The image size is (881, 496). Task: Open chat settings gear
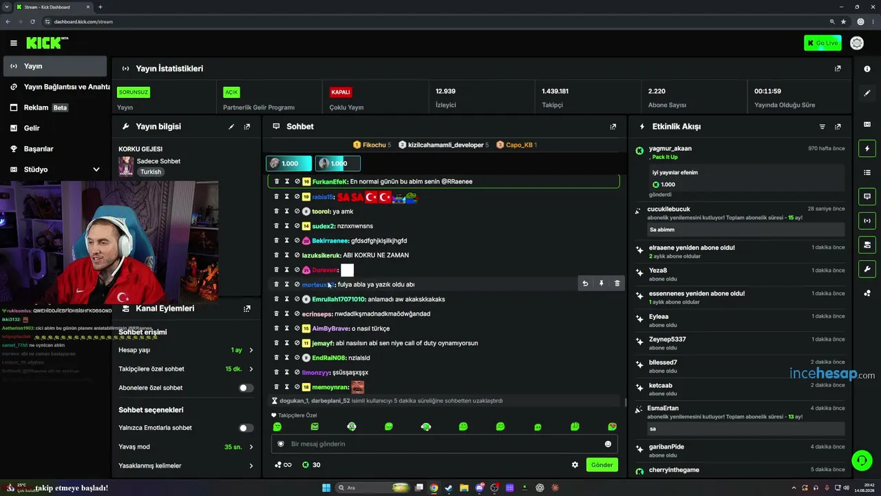click(x=575, y=465)
